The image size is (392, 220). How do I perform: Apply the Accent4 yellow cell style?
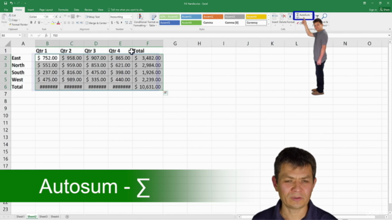[x=256, y=16]
